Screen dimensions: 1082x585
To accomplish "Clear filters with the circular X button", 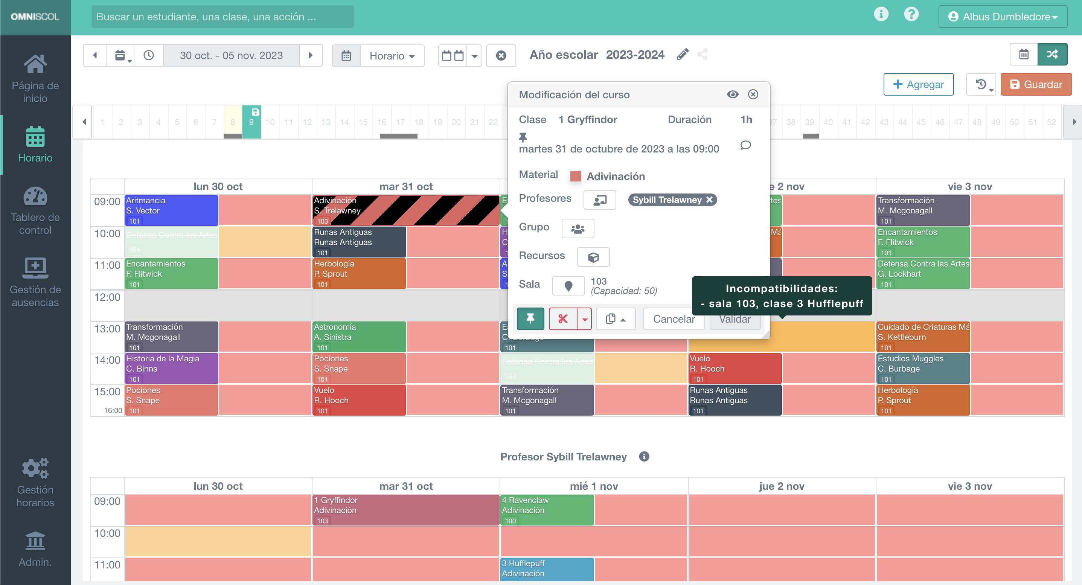I will pos(501,55).
